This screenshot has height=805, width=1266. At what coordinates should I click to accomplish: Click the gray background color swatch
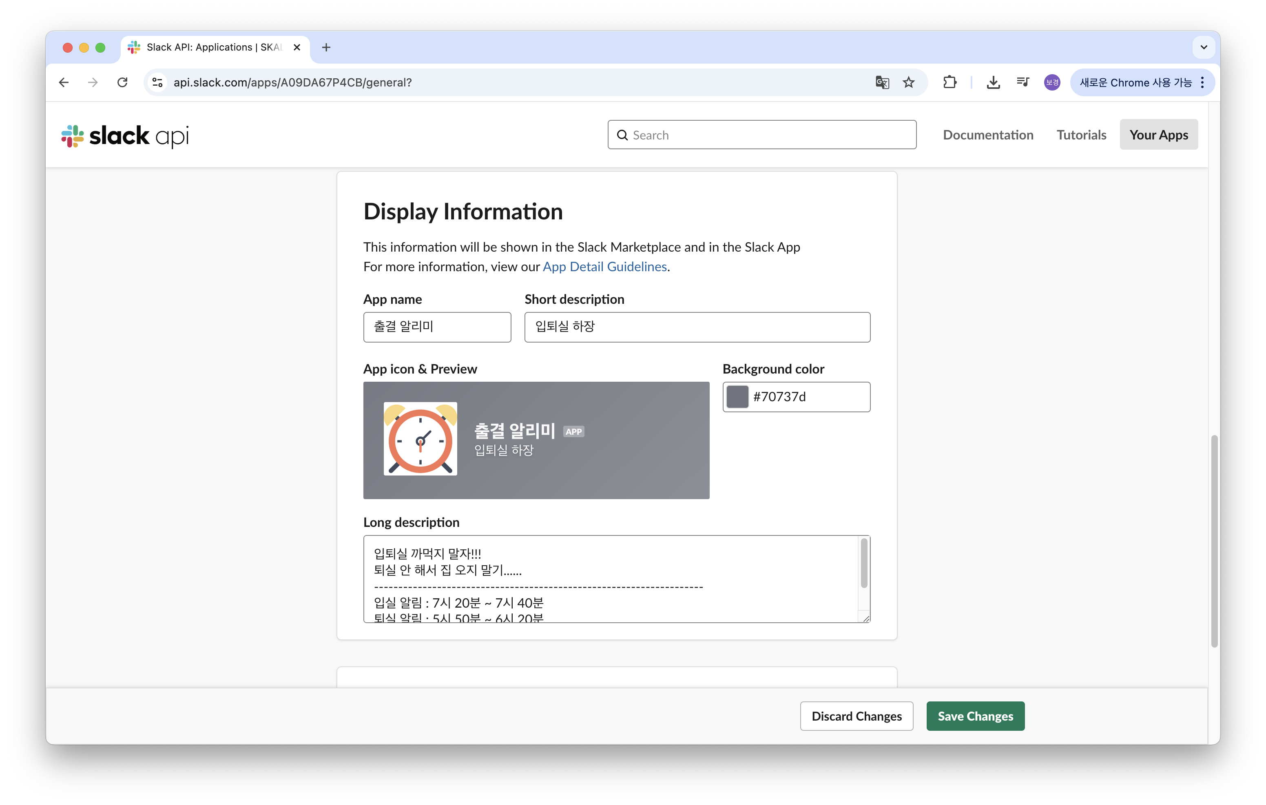[x=737, y=397]
